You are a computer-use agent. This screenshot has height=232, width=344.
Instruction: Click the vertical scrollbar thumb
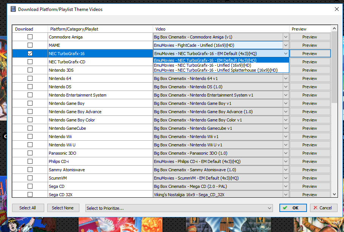tap(334, 67)
